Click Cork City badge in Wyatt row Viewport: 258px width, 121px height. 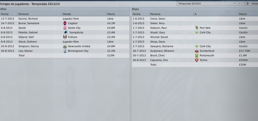pos(197,33)
